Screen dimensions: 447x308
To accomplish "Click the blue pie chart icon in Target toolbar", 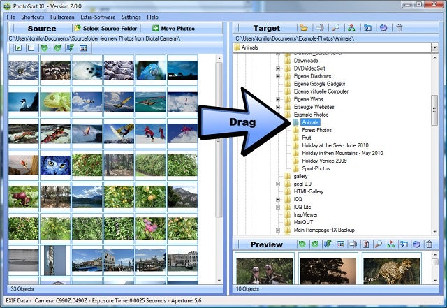I will (383, 28).
